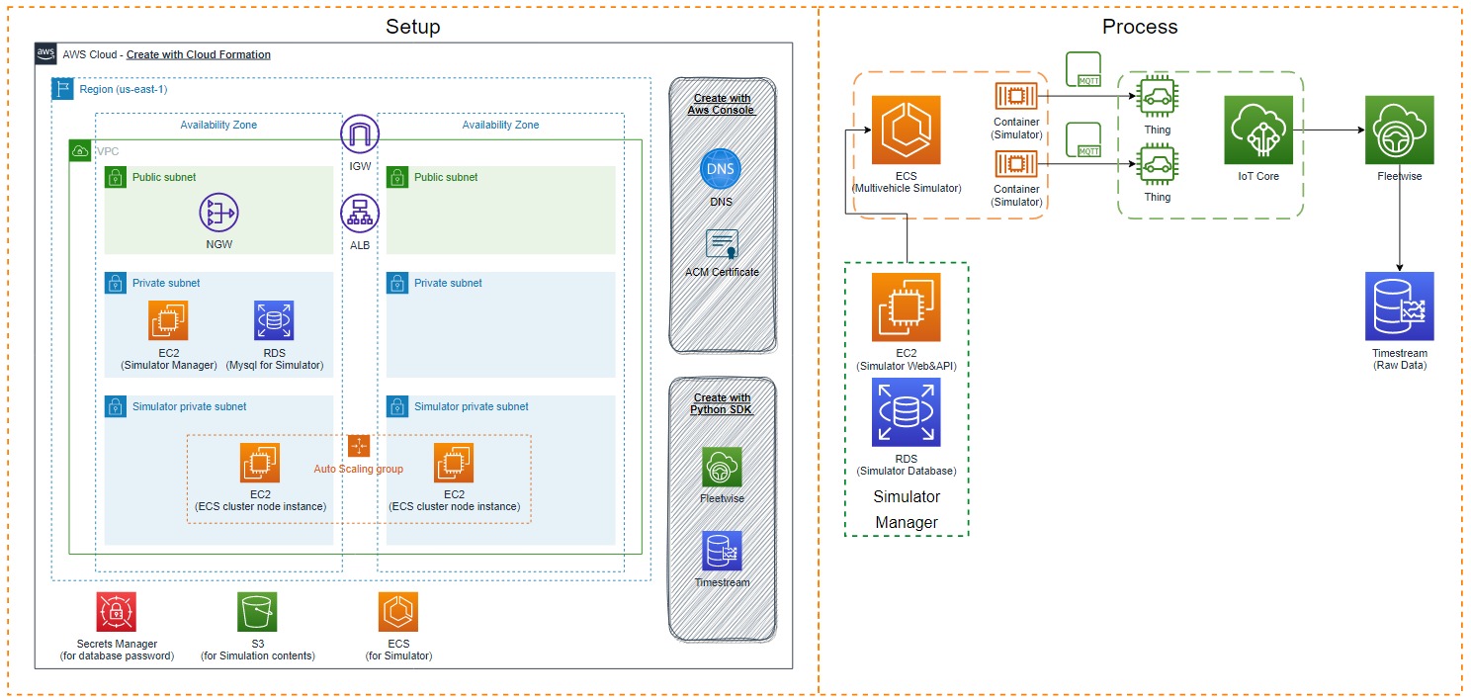The image size is (1471, 698).
Task: Click Fleetwise icon in Python SDK box
Action: pyautogui.click(x=722, y=467)
